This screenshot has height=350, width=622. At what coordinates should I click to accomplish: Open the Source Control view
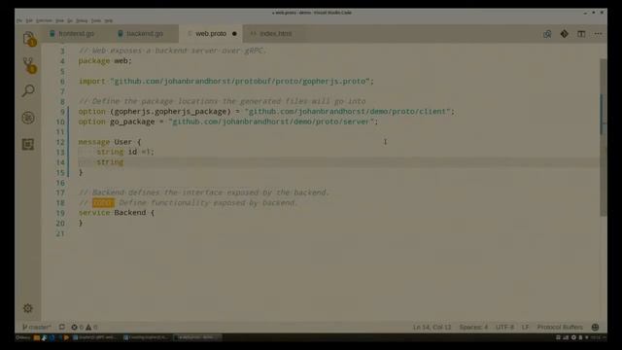(28, 65)
